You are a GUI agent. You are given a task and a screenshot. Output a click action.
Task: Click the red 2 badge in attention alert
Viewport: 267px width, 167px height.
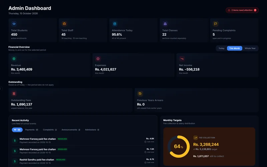(x=255, y=10)
